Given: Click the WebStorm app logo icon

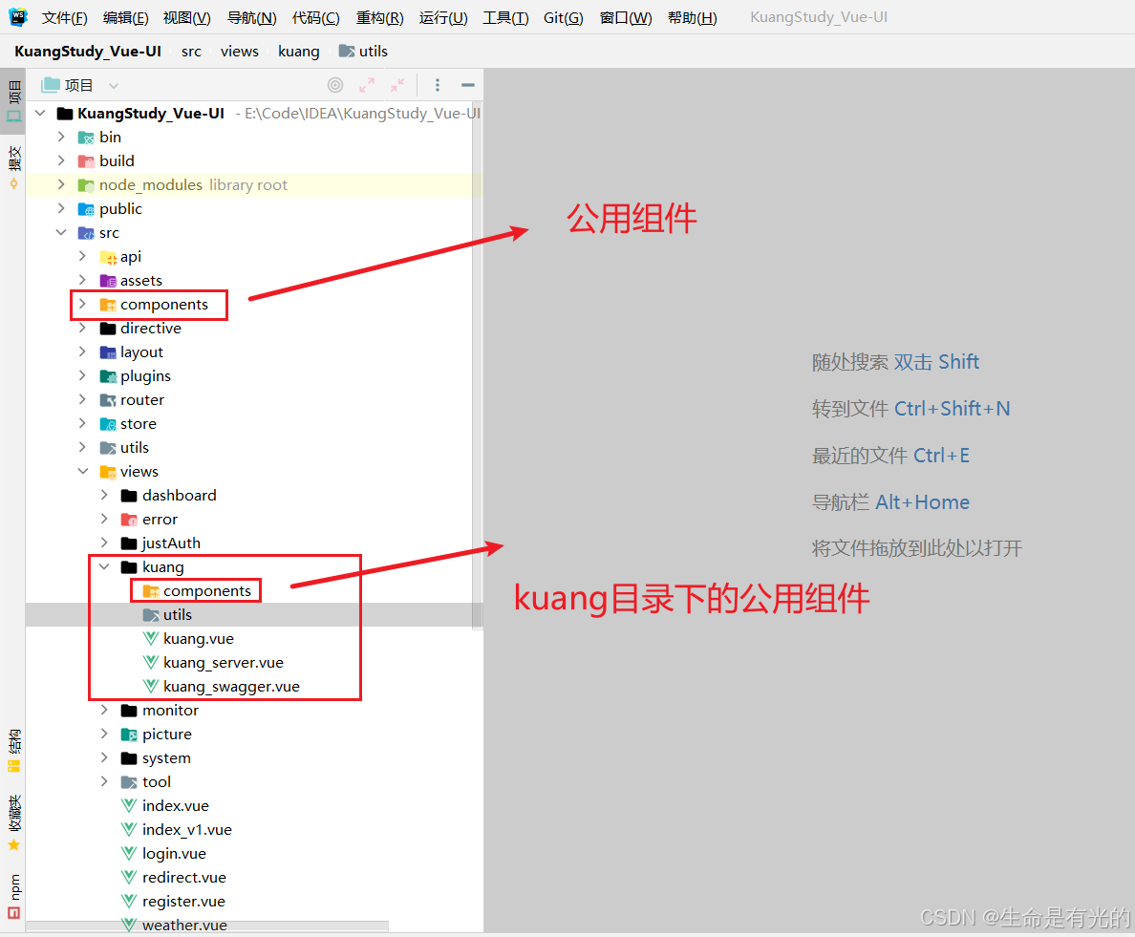Looking at the screenshot, I should (17, 16).
